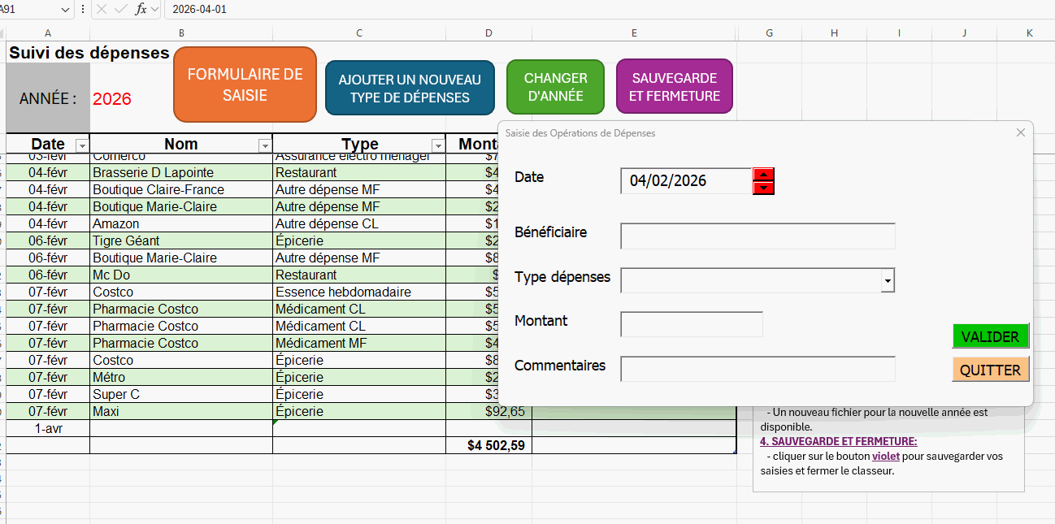
Task: Open the Name Box dropdown arrow
Action: tap(65, 9)
